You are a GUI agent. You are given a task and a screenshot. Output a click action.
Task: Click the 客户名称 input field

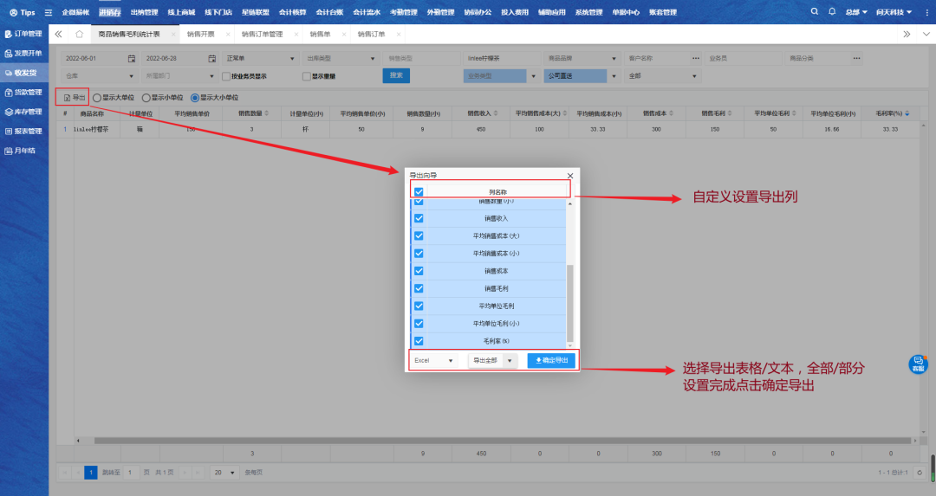[657, 58]
